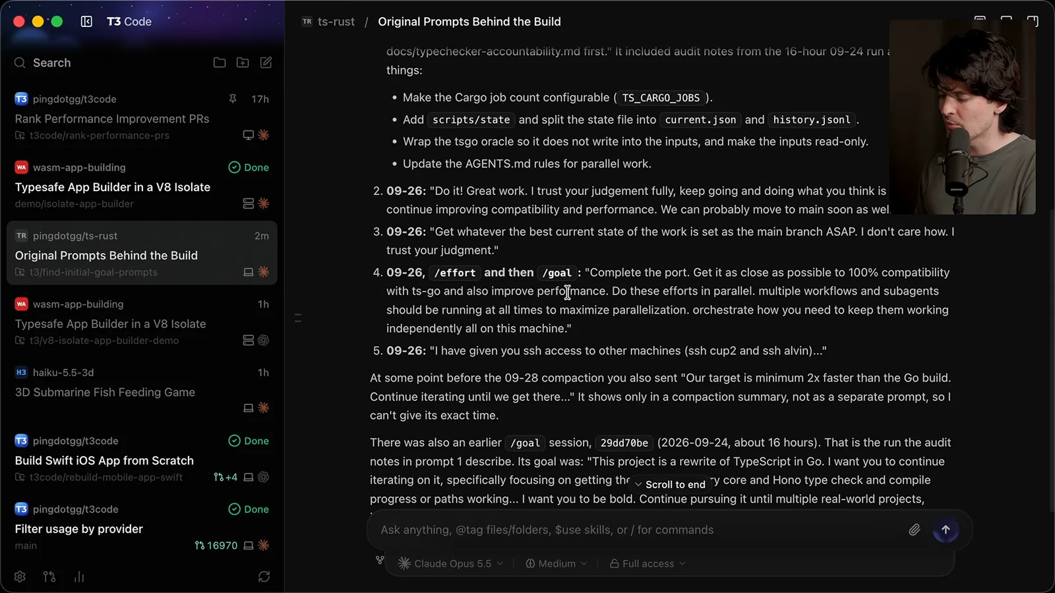The image size is (1055, 593).
Task: Open usage stats bar chart icon
Action: 79,577
